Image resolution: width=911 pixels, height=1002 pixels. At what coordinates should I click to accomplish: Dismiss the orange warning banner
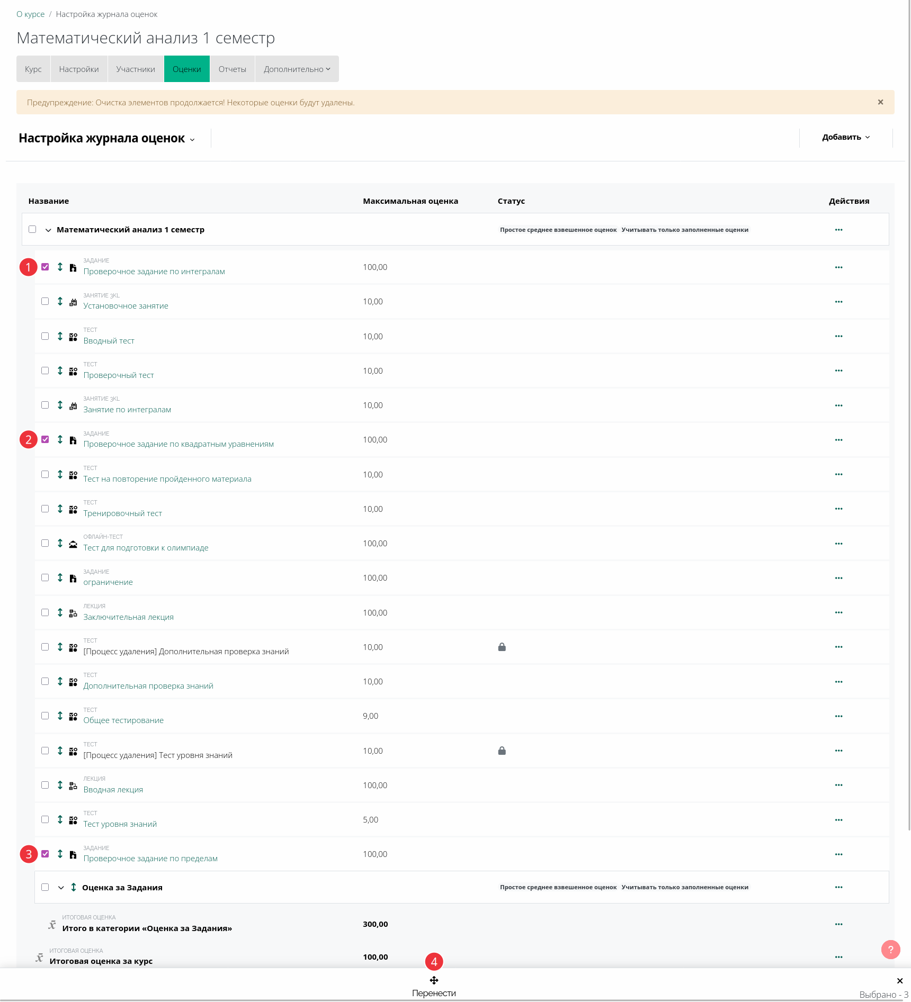click(880, 102)
